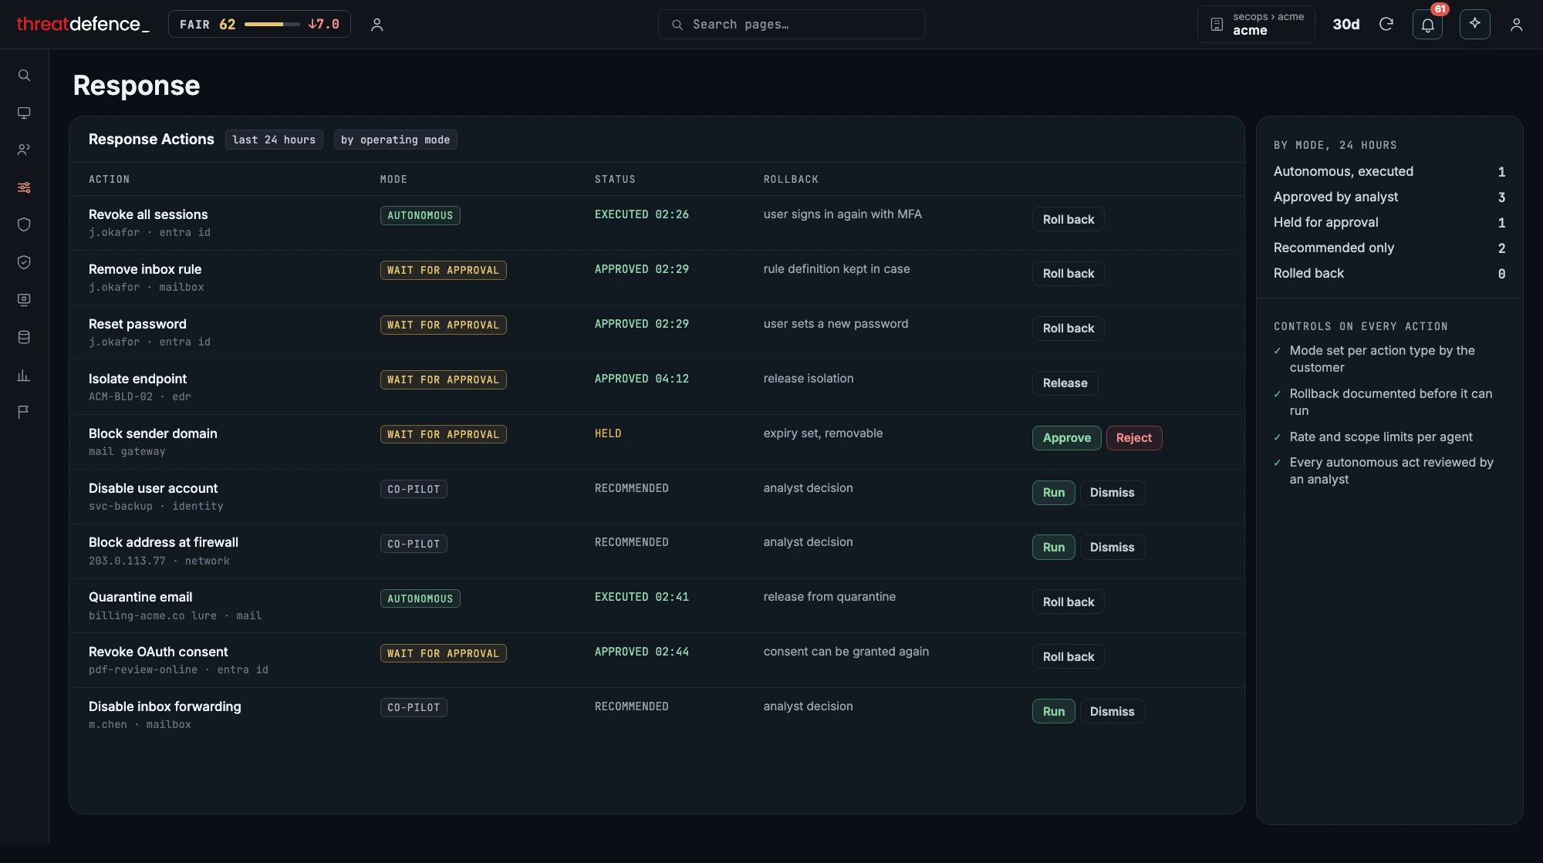The height and width of the screenshot is (863, 1543).
Task: Run Block address at firewall
Action: 1053,548
